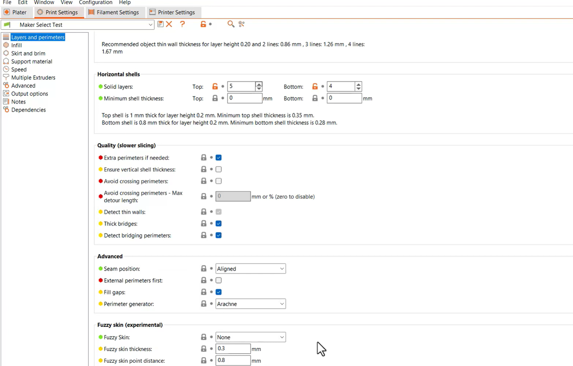Click the orange unlock icon for Top solid layers

215,86
